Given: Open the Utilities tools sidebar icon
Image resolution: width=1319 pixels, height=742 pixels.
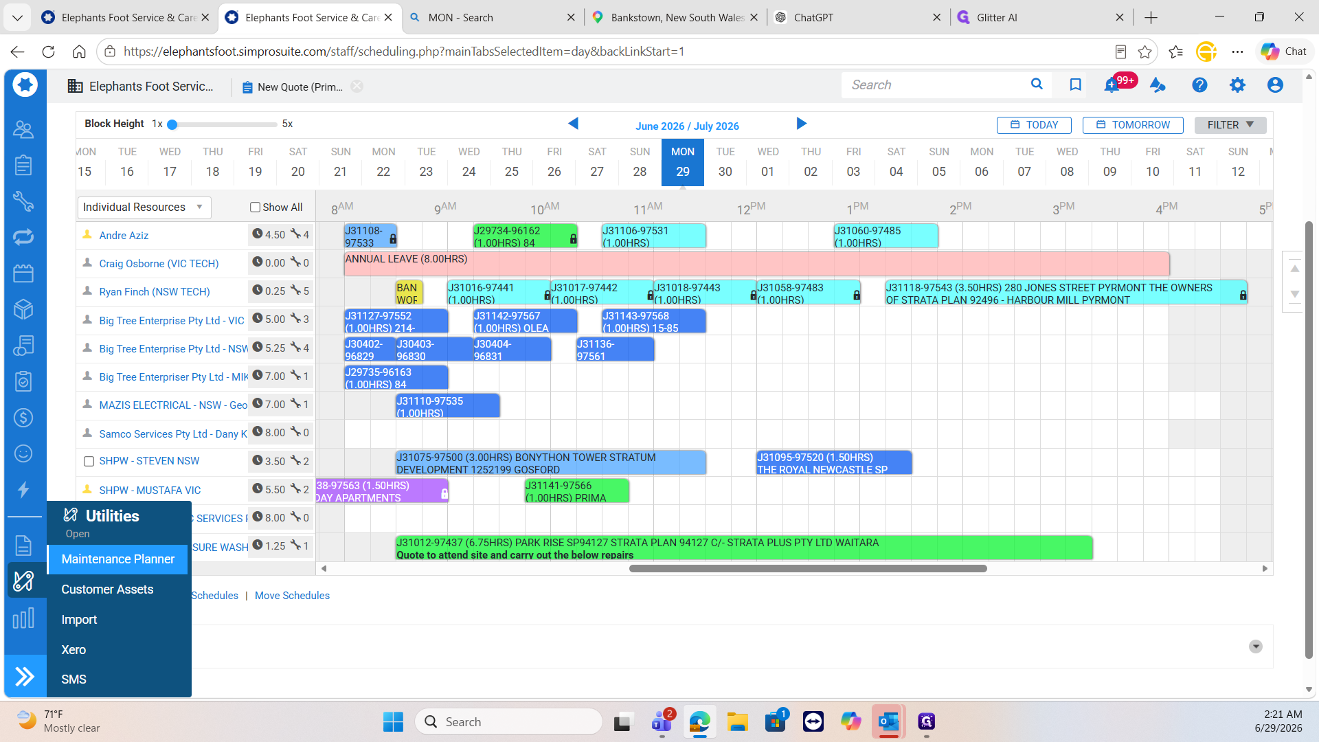Looking at the screenshot, I should pos(23,581).
